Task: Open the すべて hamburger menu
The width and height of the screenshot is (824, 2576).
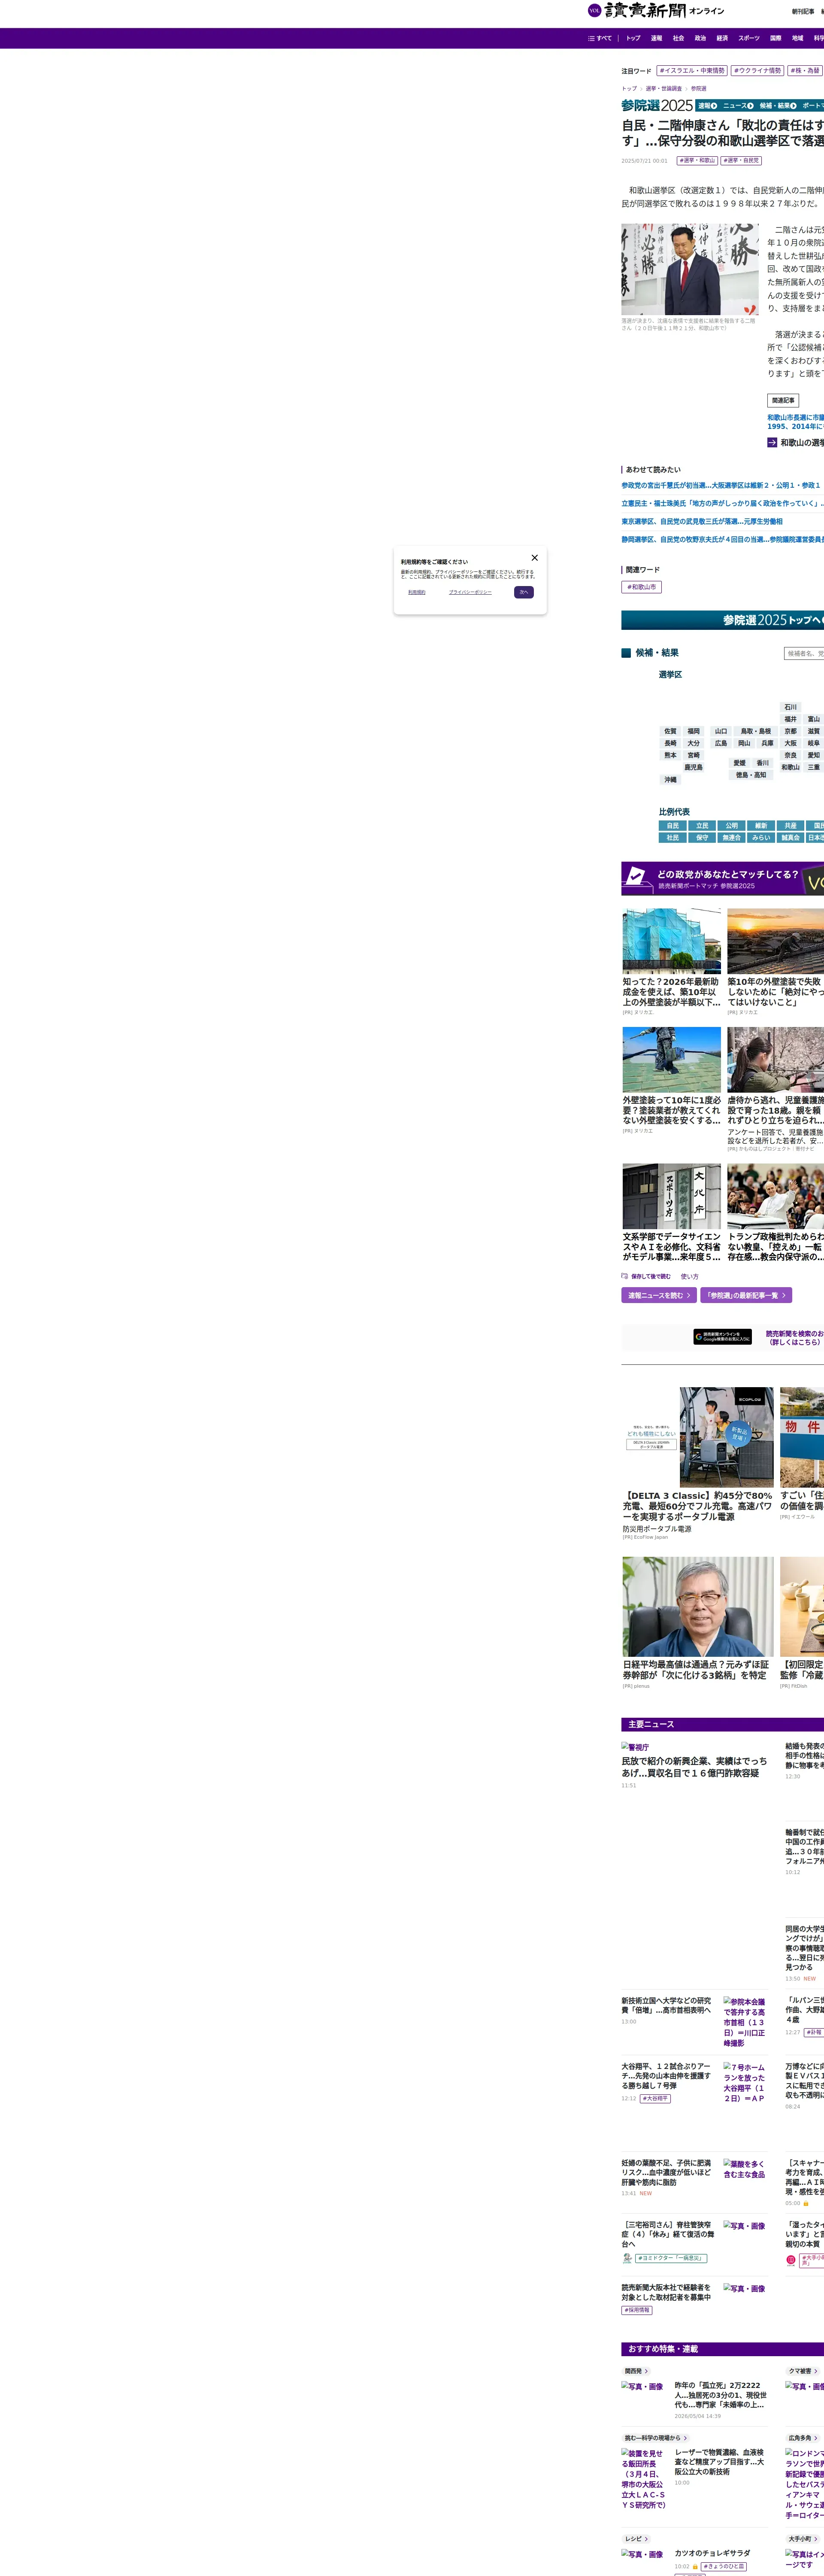Action: (x=600, y=38)
